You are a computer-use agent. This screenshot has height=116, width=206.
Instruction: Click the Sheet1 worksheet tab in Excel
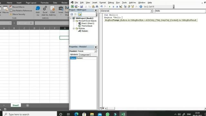(16, 105)
